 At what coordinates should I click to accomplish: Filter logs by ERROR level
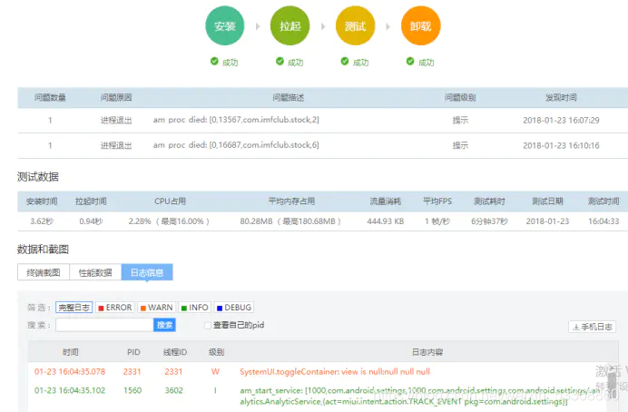point(115,307)
